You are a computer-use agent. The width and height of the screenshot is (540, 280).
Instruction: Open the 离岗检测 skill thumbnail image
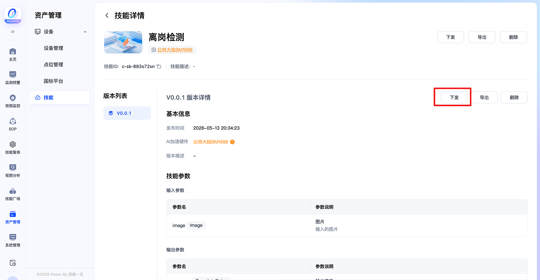pos(123,42)
